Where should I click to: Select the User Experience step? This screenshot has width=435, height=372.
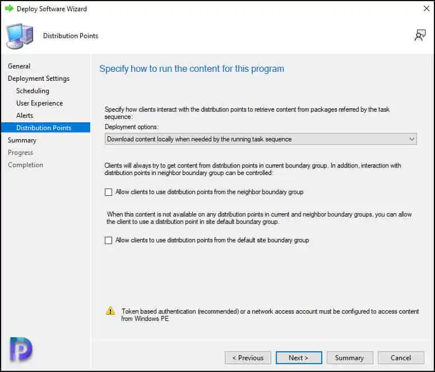39,103
